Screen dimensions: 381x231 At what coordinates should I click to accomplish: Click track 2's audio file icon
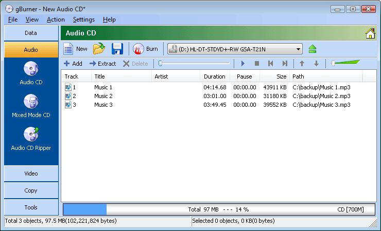68,96
